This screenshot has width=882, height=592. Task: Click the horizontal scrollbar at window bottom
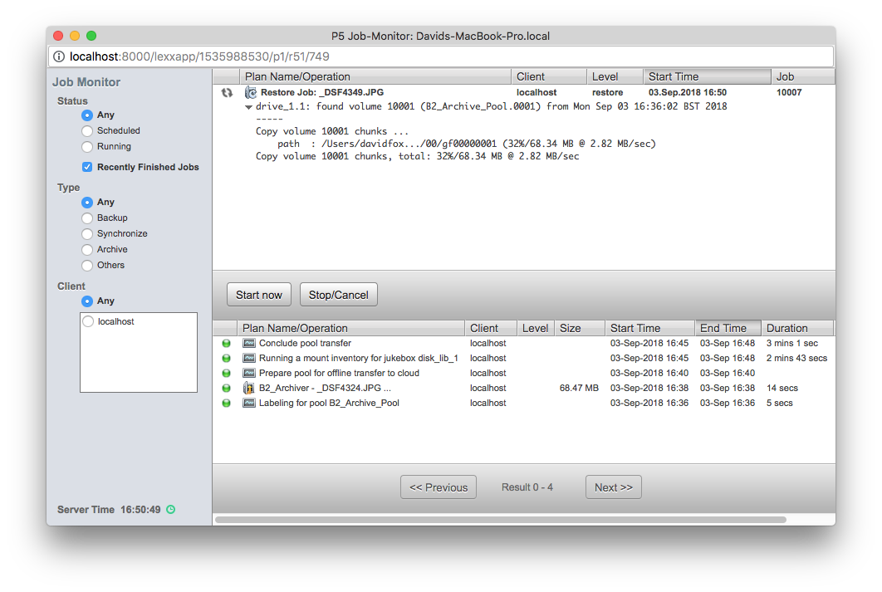pos(501,520)
